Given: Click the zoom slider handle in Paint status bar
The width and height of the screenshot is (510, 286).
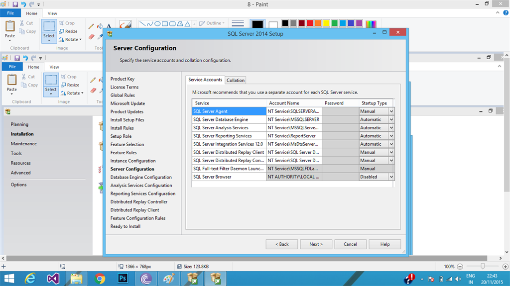Looking at the screenshot, I should pyautogui.click(x=483, y=266).
